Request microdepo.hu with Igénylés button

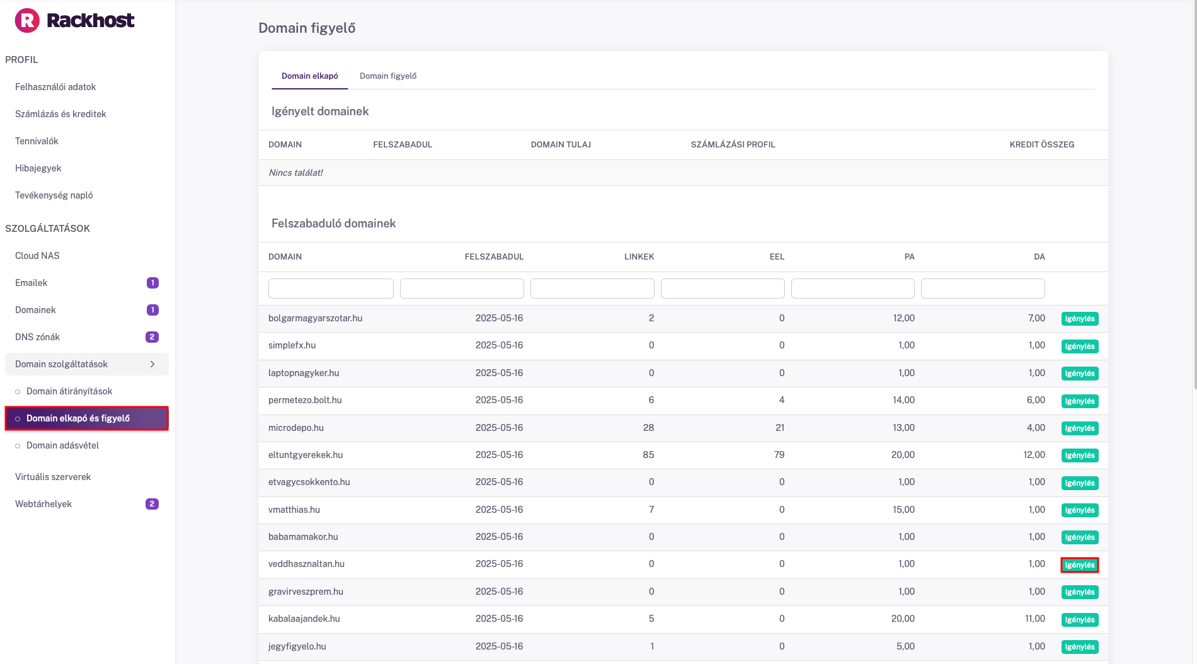[1080, 428]
